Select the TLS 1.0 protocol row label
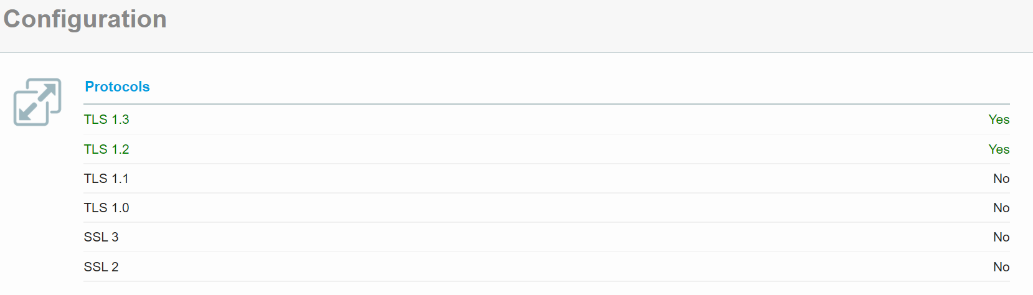 [106, 208]
